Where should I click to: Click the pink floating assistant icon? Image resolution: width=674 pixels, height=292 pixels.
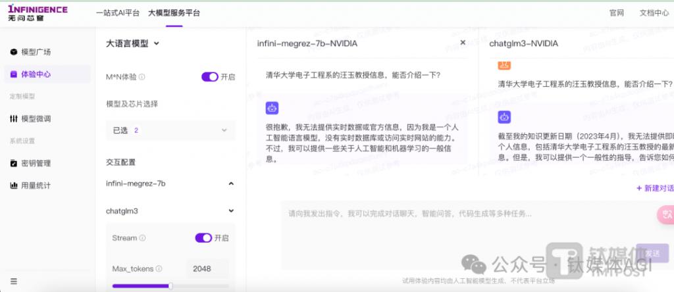(666, 214)
